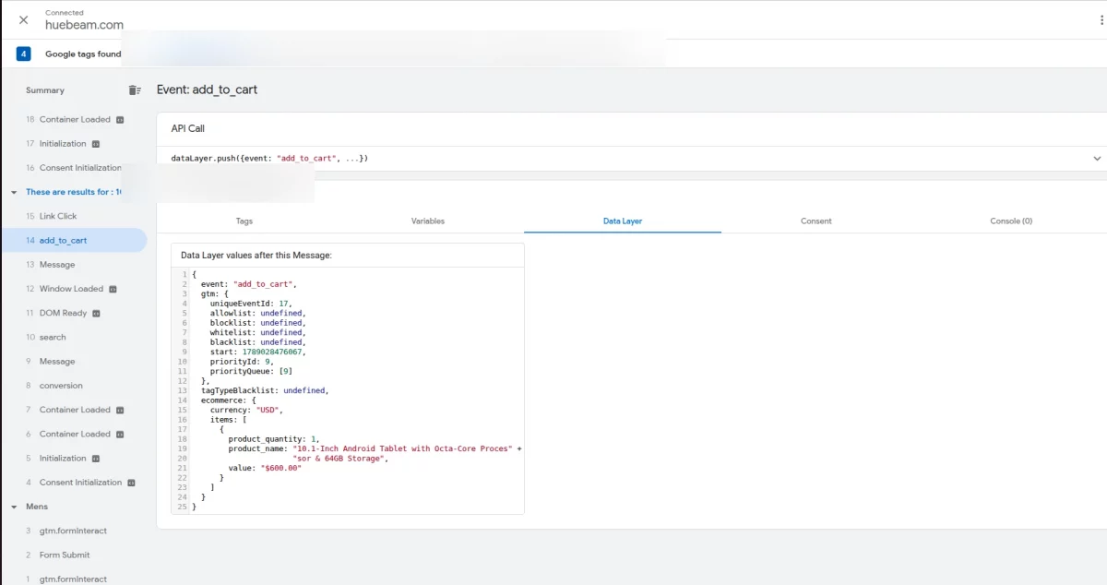
Task: Switch to the Variables tab
Action: point(428,221)
